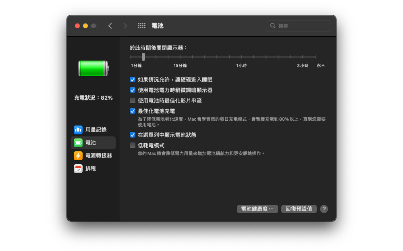Toggle 在選單列中顯示電池狀態 checkbox

(133, 135)
